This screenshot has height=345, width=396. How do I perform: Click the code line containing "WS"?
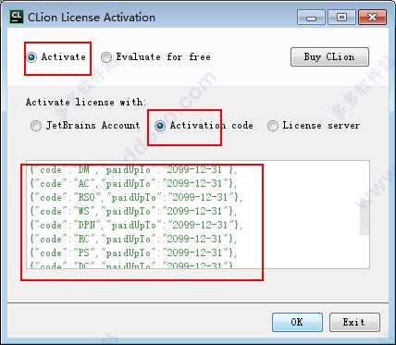[133, 212]
